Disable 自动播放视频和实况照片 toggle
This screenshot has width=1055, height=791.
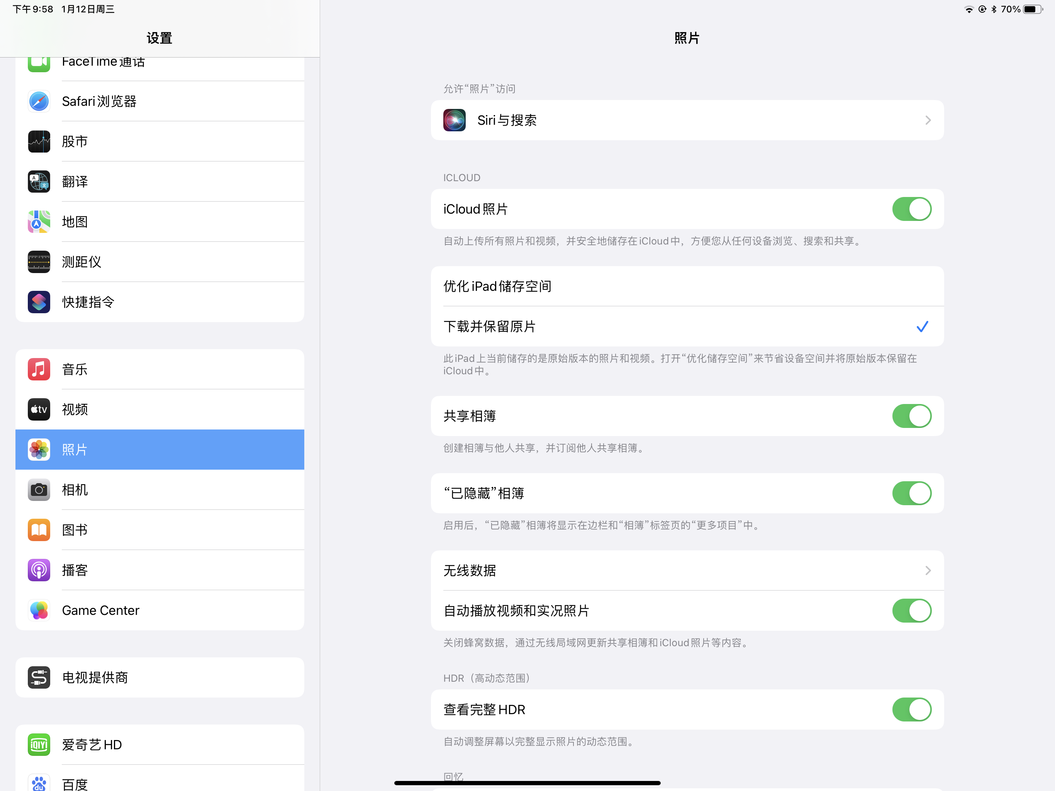(x=911, y=611)
